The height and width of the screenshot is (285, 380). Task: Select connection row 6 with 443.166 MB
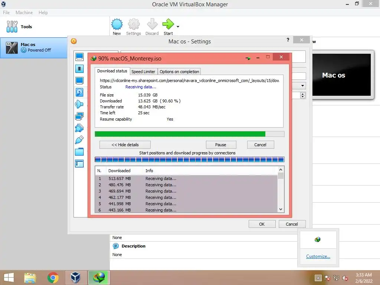187,210
